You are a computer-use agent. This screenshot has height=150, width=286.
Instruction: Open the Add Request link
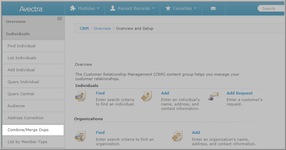click(x=240, y=93)
